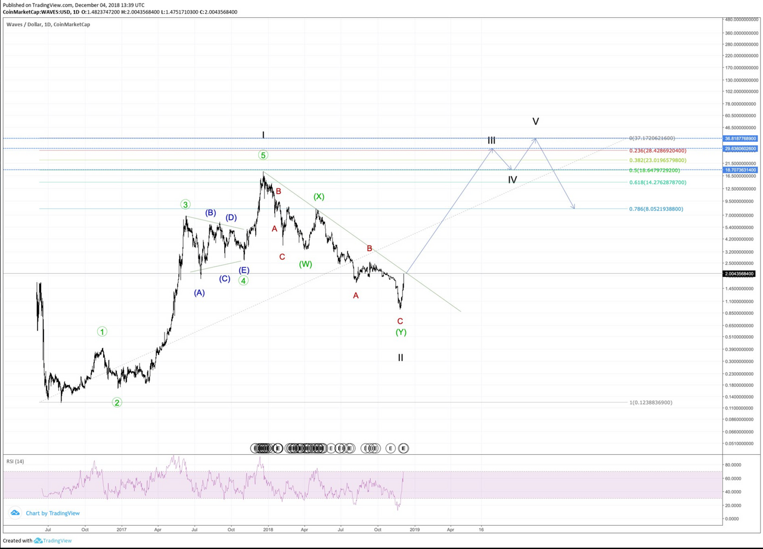The width and height of the screenshot is (763, 549).
Task: Select the green circled 5 wave label
Action: click(x=263, y=155)
